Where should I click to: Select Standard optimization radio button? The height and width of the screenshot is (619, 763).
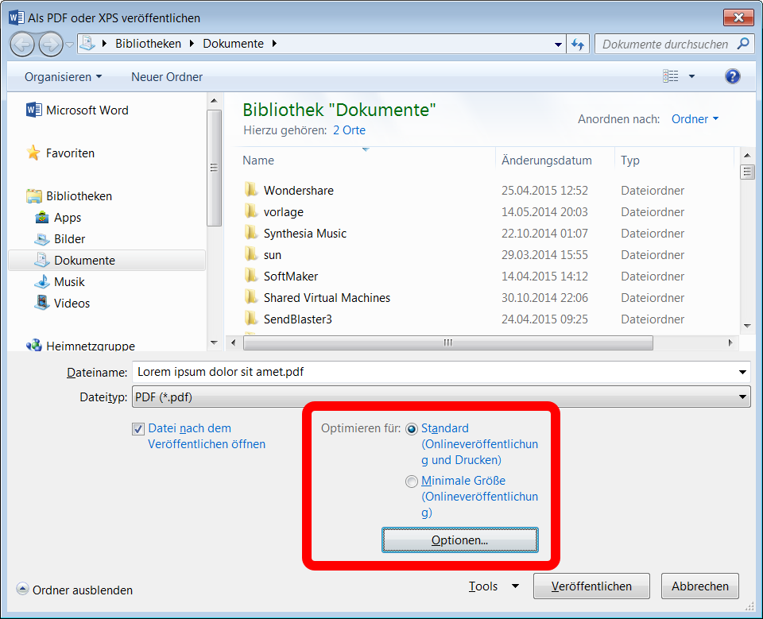point(411,429)
